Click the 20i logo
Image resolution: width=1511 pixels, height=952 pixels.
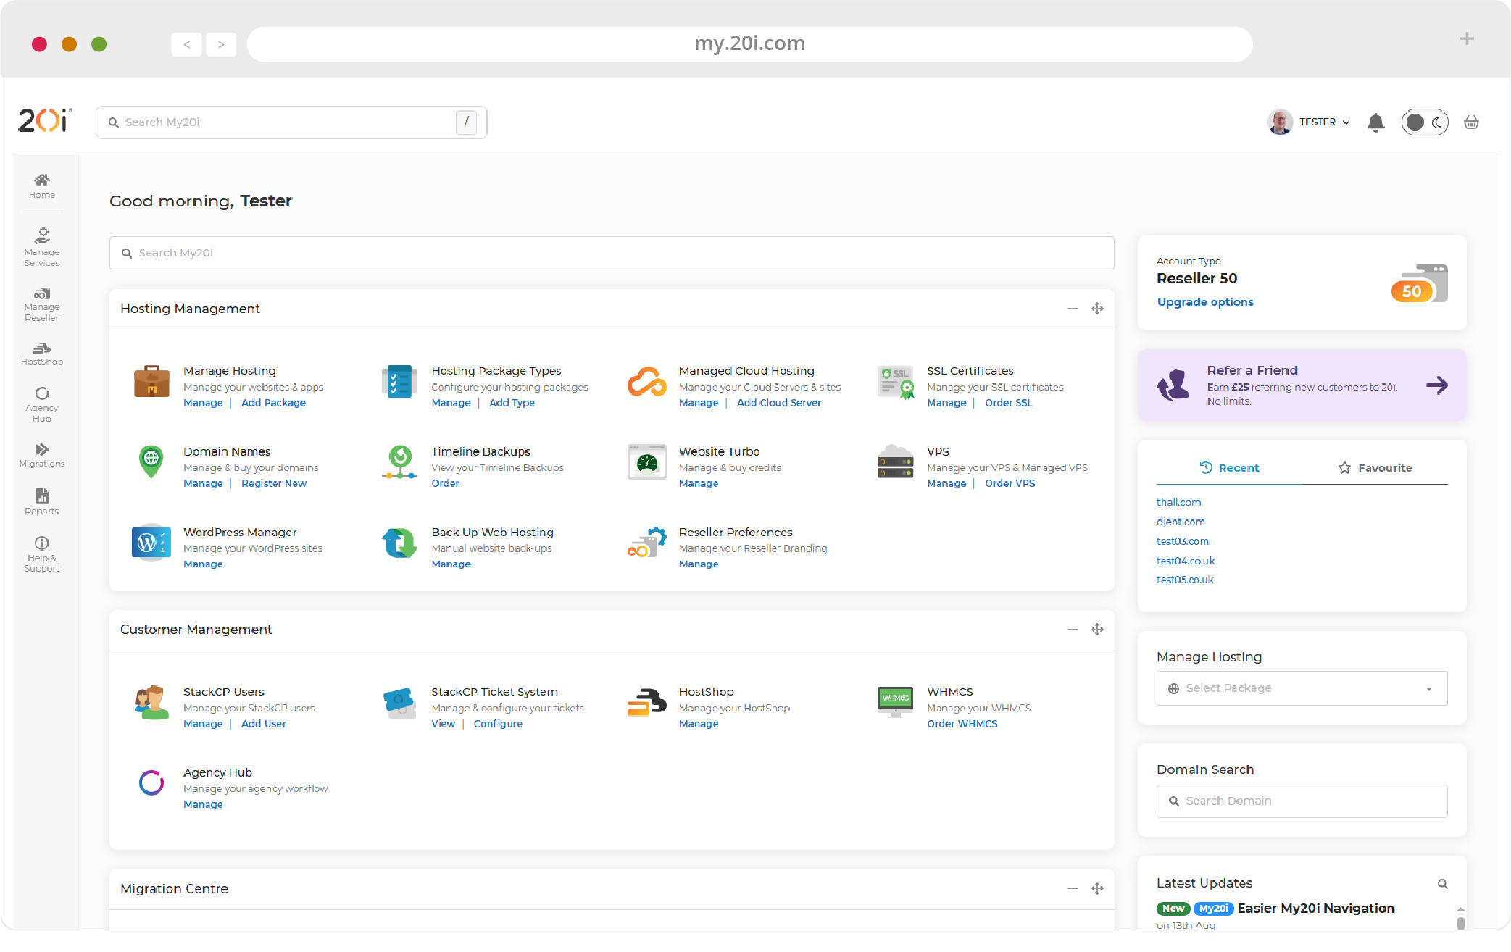pyautogui.click(x=45, y=120)
